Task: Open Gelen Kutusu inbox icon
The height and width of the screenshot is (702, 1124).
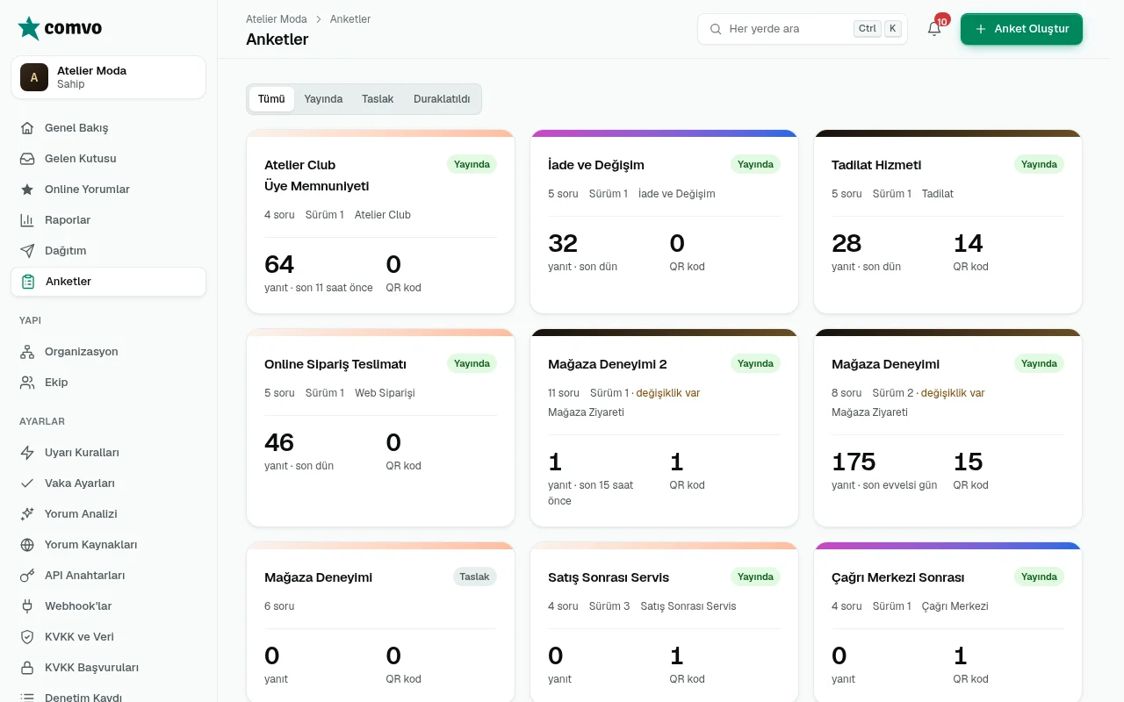Action: [x=27, y=159]
